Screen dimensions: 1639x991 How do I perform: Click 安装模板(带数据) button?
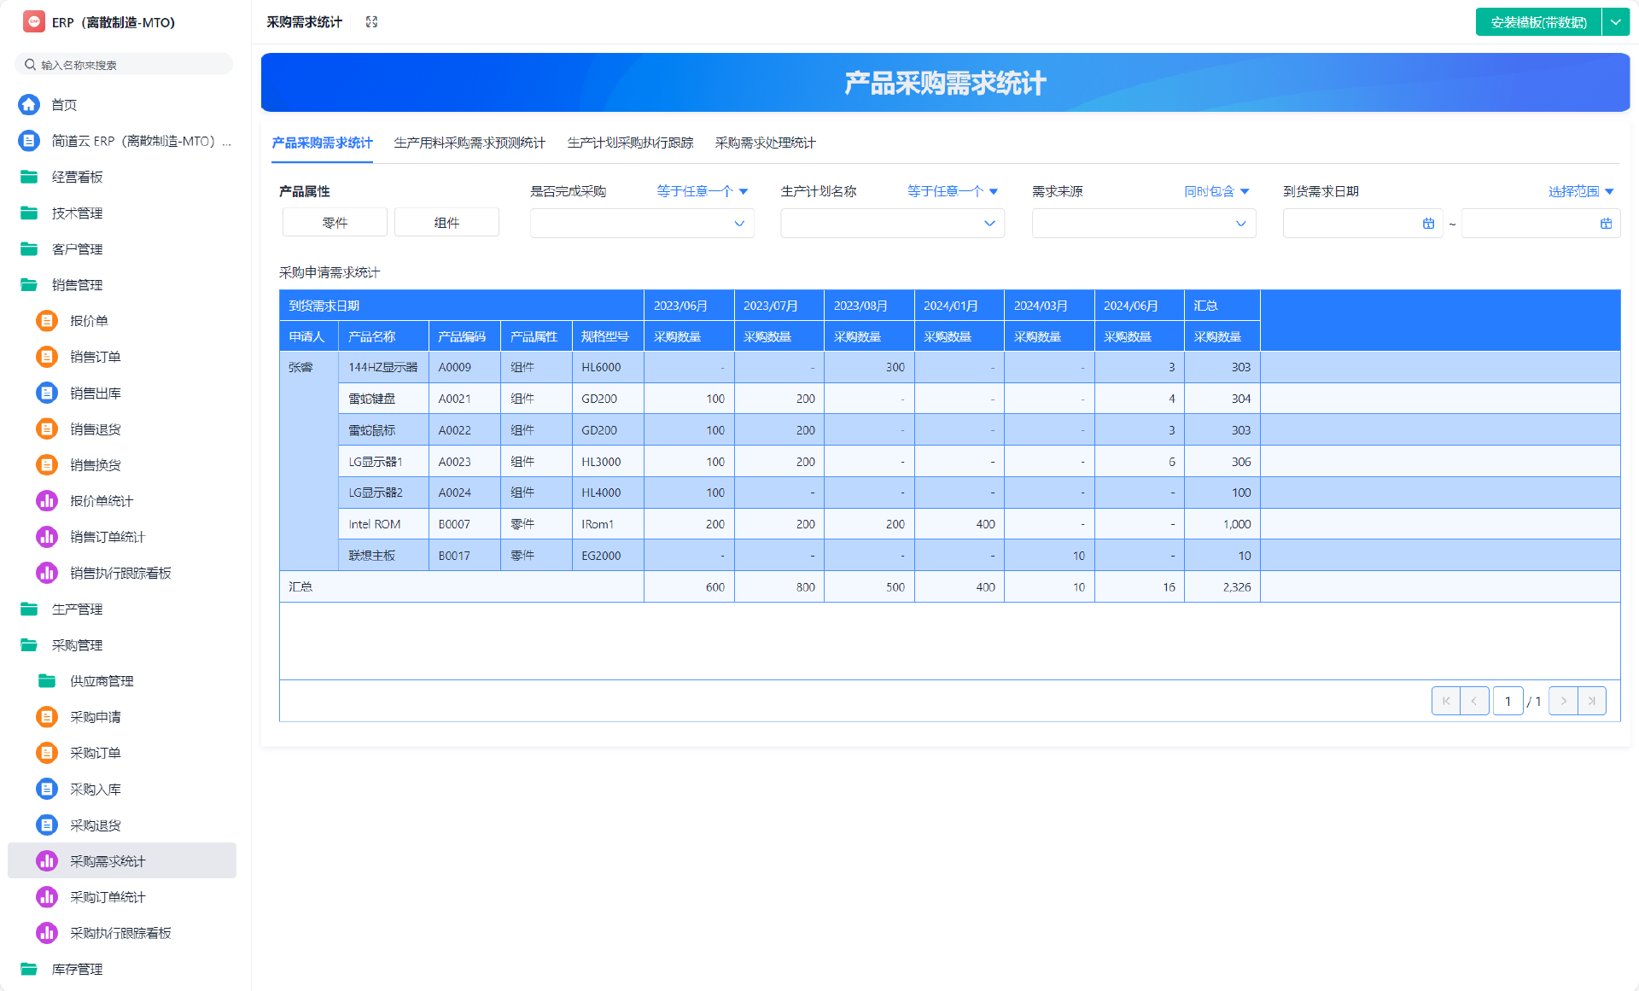coord(1538,22)
